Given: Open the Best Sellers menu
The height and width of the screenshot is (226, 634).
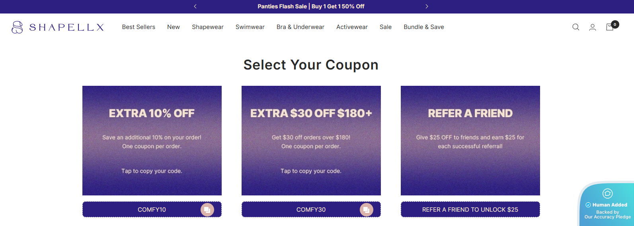Looking at the screenshot, I should click(x=139, y=27).
